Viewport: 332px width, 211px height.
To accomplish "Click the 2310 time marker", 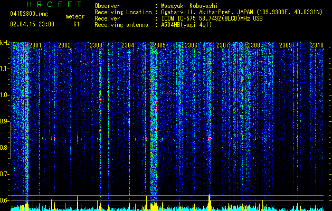I will pyautogui.click(x=317, y=45).
